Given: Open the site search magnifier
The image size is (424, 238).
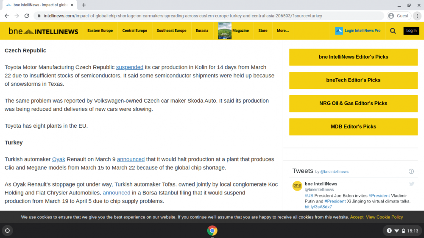Looking at the screenshot, I should (393, 31).
